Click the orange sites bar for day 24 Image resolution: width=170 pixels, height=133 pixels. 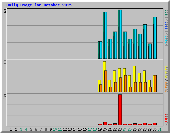coord(126,84)
